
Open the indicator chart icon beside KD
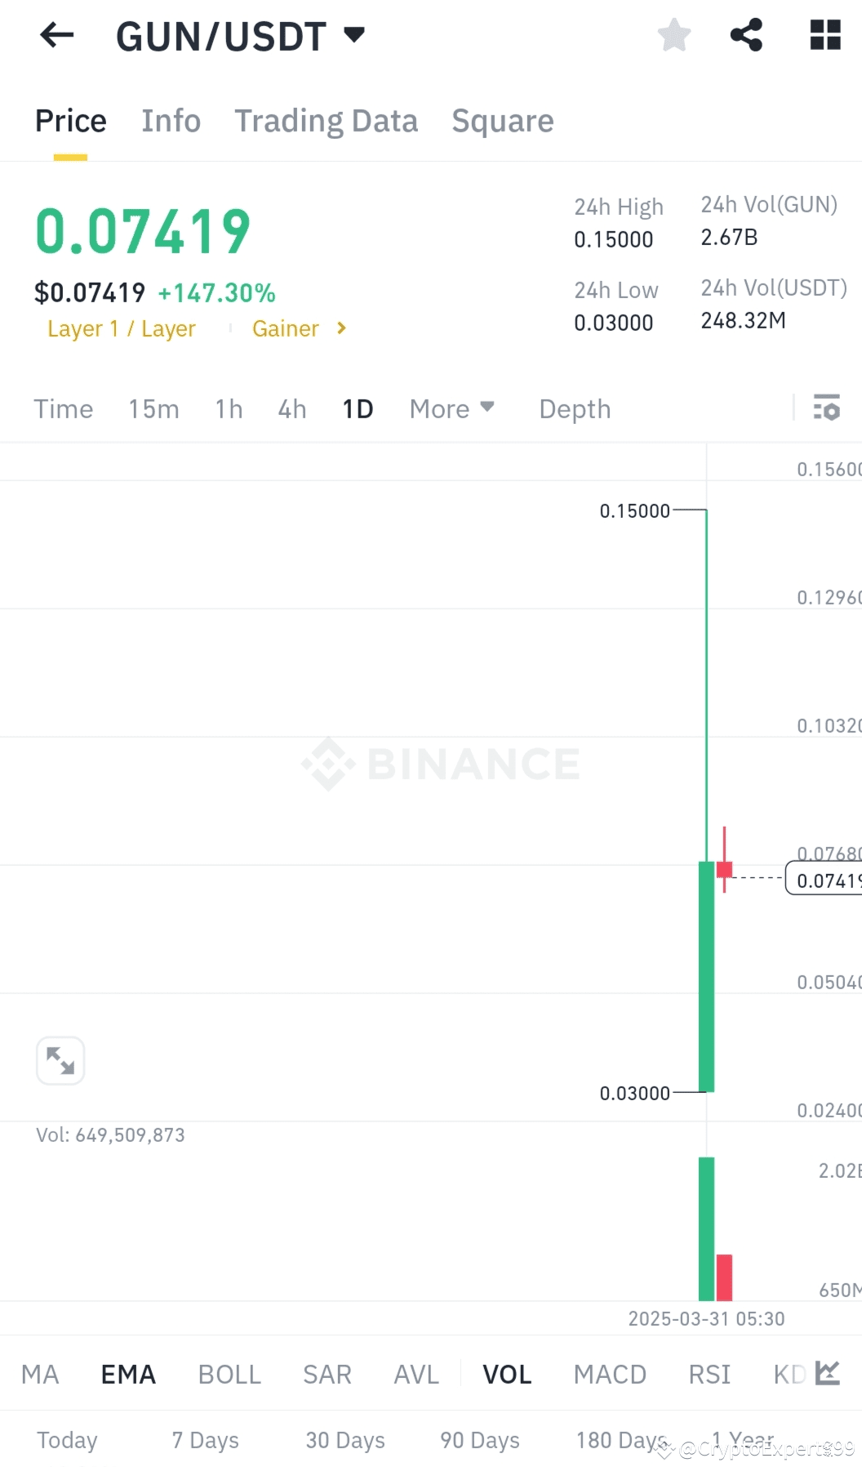click(827, 1373)
